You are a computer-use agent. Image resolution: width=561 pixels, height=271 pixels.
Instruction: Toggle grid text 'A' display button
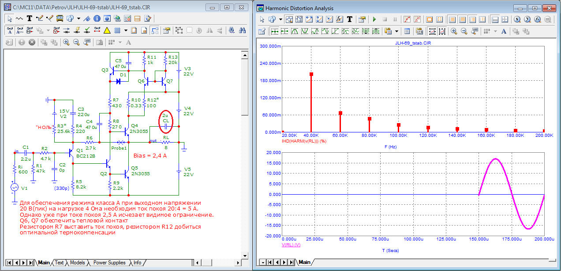10,30
